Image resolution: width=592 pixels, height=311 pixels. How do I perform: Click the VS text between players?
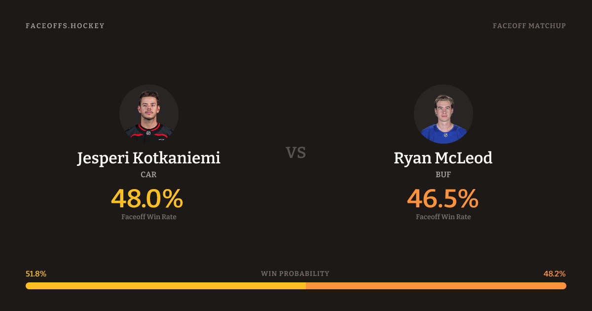pos(296,153)
